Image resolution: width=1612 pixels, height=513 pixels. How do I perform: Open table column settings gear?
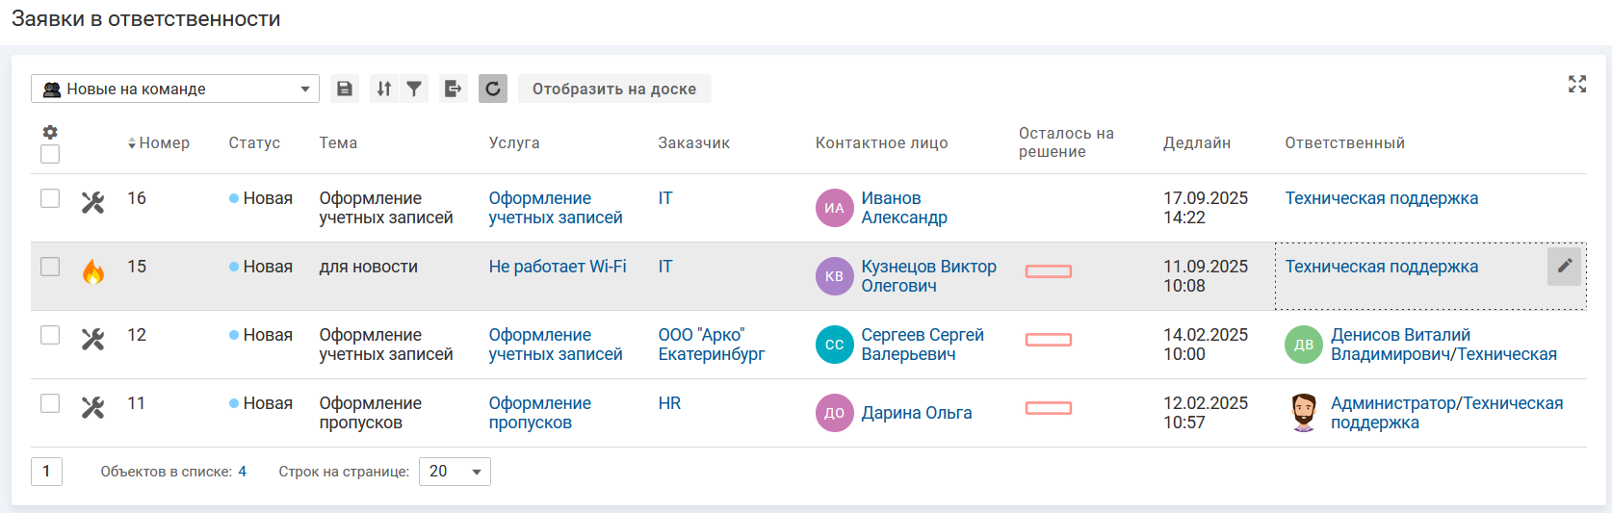[x=50, y=132]
